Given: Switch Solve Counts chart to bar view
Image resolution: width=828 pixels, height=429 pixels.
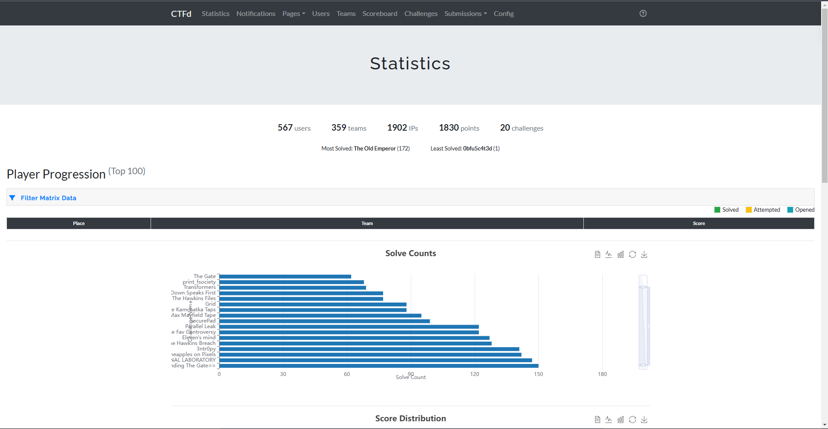Looking at the screenshot, I should [x=620, y=254].
